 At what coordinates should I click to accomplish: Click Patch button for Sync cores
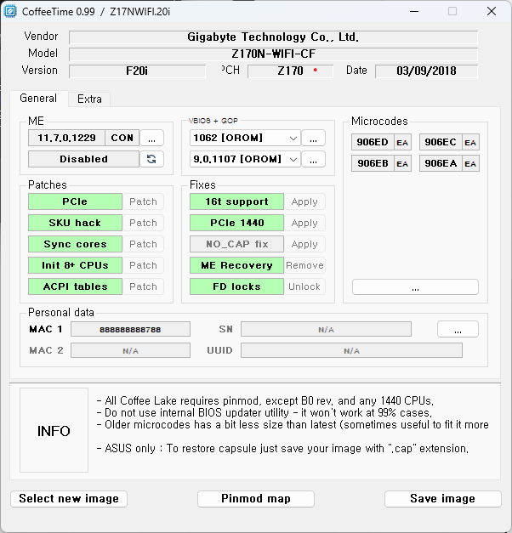click(143, 244)
